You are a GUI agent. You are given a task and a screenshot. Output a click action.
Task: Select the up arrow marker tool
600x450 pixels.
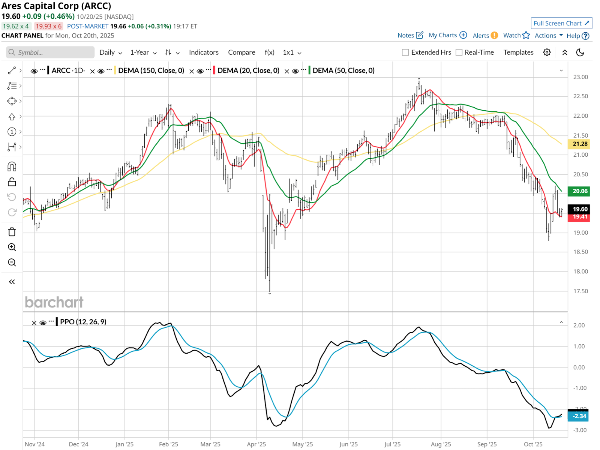(x=12, y=117)
